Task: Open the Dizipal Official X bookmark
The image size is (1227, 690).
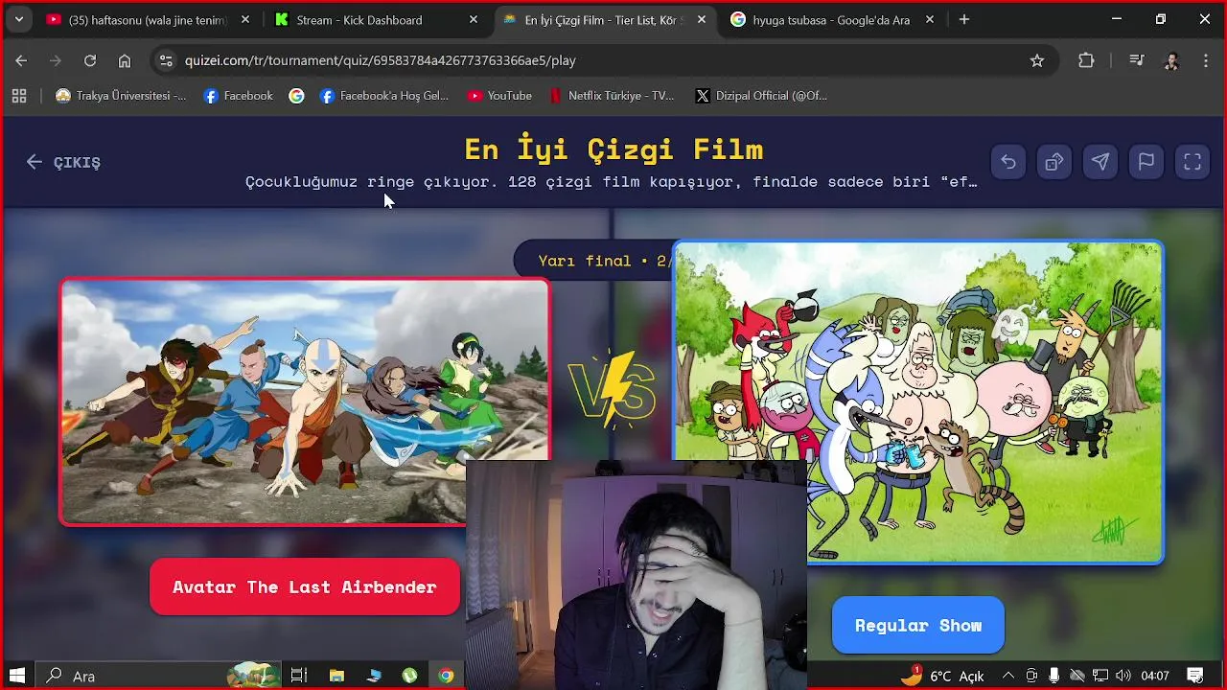Action: [761, 96]
